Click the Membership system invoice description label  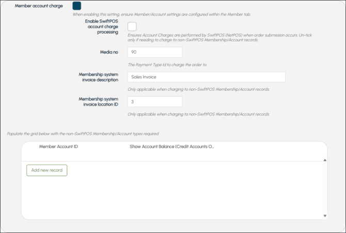click(98, 77)
